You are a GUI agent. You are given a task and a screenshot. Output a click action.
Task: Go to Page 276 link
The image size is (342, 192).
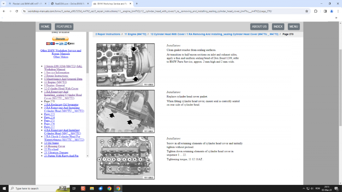pyautogui.click(x=49, y=124)
